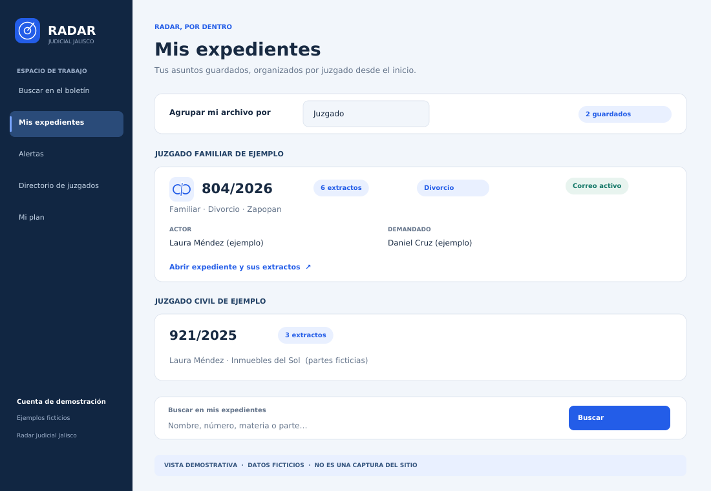Image resolution: width=711 pixels, height=491 pixels.
Task: Click the Radar, por dentro breadcrumb text
Action: click(193, 27)
